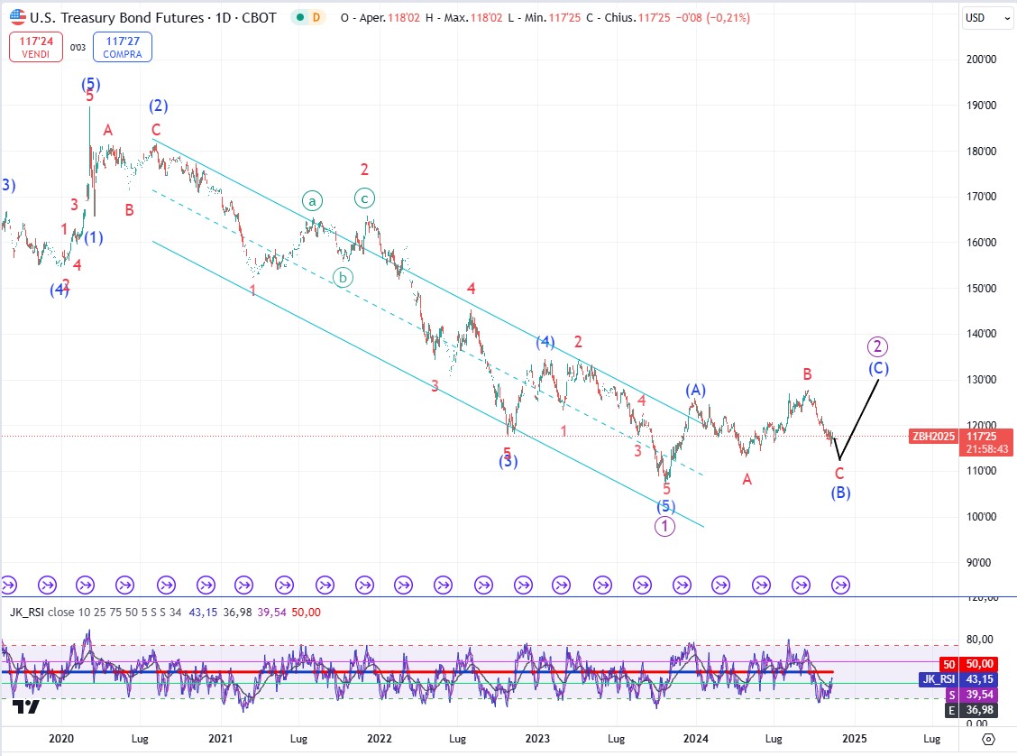Click the 0'03 spread value

(x=78, y=48)
